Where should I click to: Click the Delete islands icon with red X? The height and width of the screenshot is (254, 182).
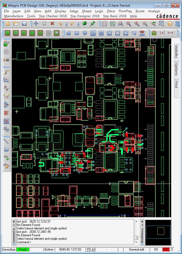(x=142, y=33)
